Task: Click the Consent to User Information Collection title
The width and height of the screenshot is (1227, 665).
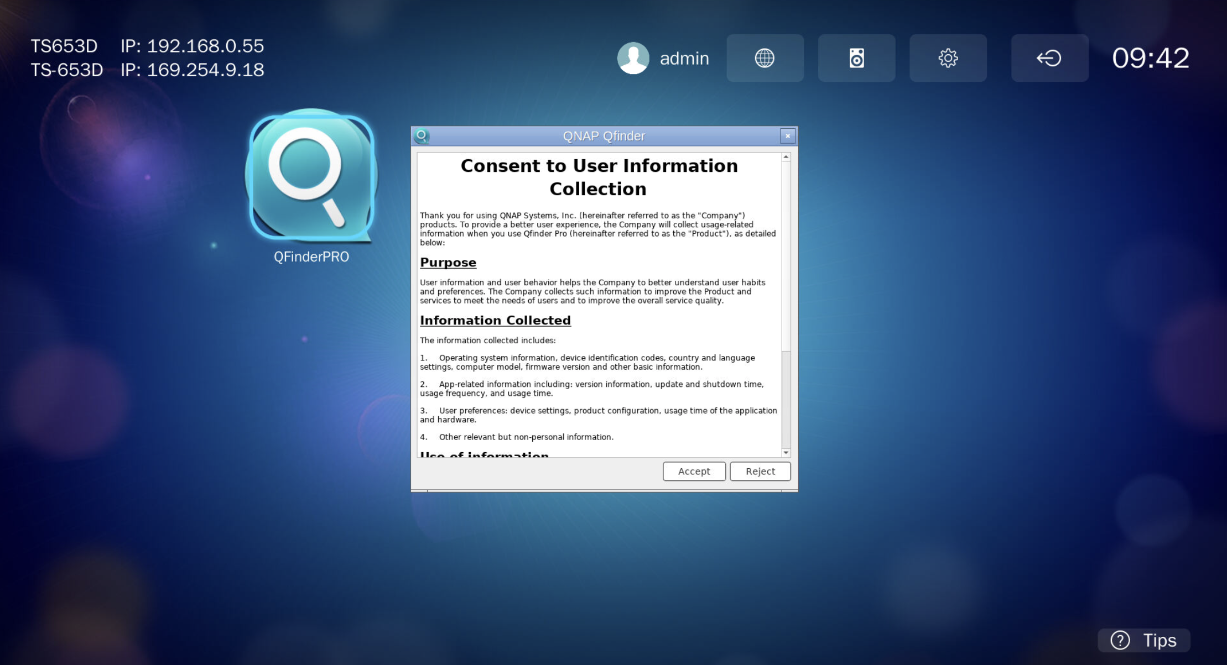Action: (599, 177)
